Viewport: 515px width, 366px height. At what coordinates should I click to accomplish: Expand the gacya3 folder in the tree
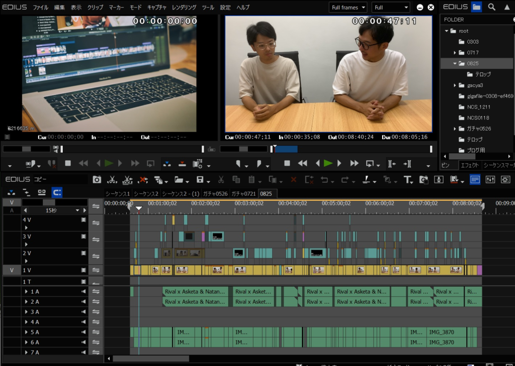click(x=455, y=85)
